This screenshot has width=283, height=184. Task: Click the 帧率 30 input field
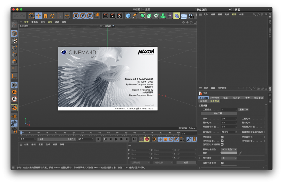pyautogui.click(x=229, y=118)
